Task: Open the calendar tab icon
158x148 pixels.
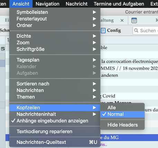Action: point(134,20)
